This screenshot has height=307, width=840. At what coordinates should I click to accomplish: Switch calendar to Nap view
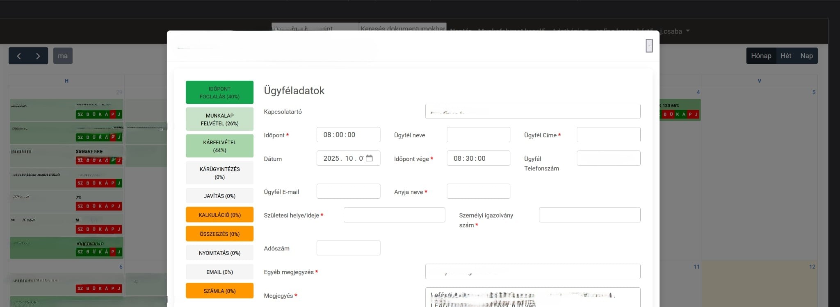[806, 56]
